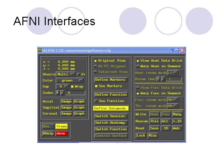Click the Define Datamode button
Screen dimensions: 224x168
(111, 108)
